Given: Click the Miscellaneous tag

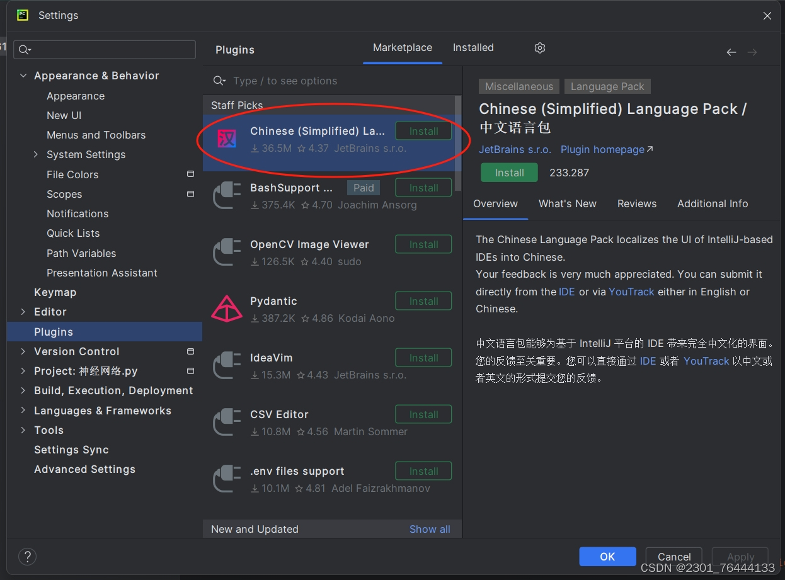Looking at the screenshot, I should click(x=519, y=86).
